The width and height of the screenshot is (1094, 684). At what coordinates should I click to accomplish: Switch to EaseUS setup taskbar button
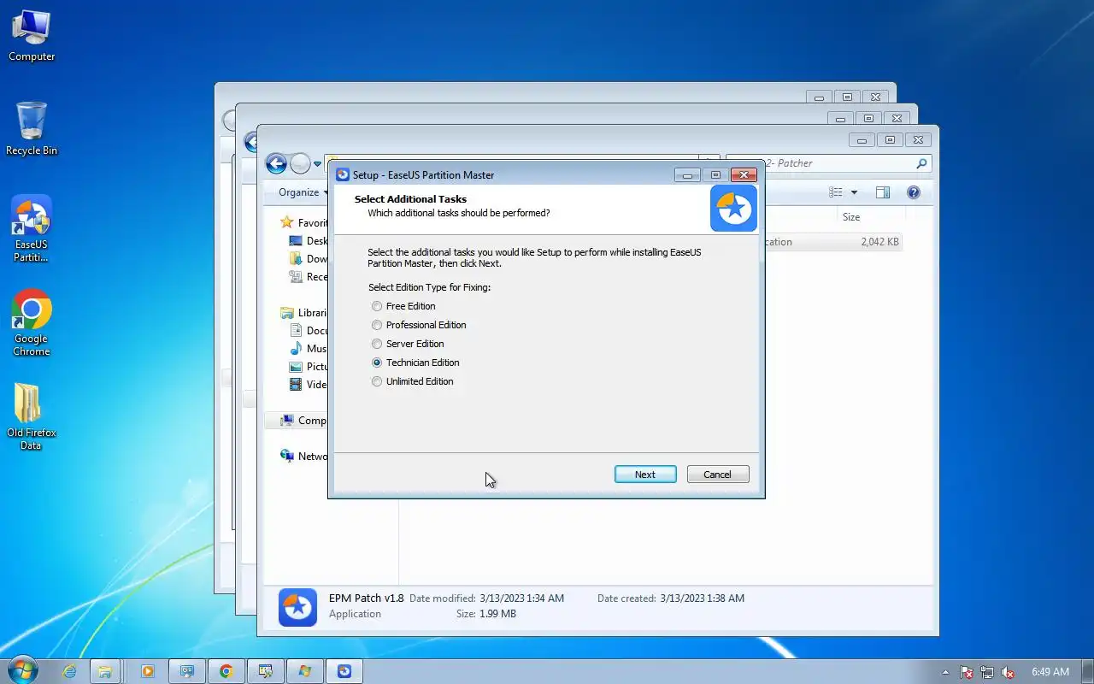click(344, 671)
